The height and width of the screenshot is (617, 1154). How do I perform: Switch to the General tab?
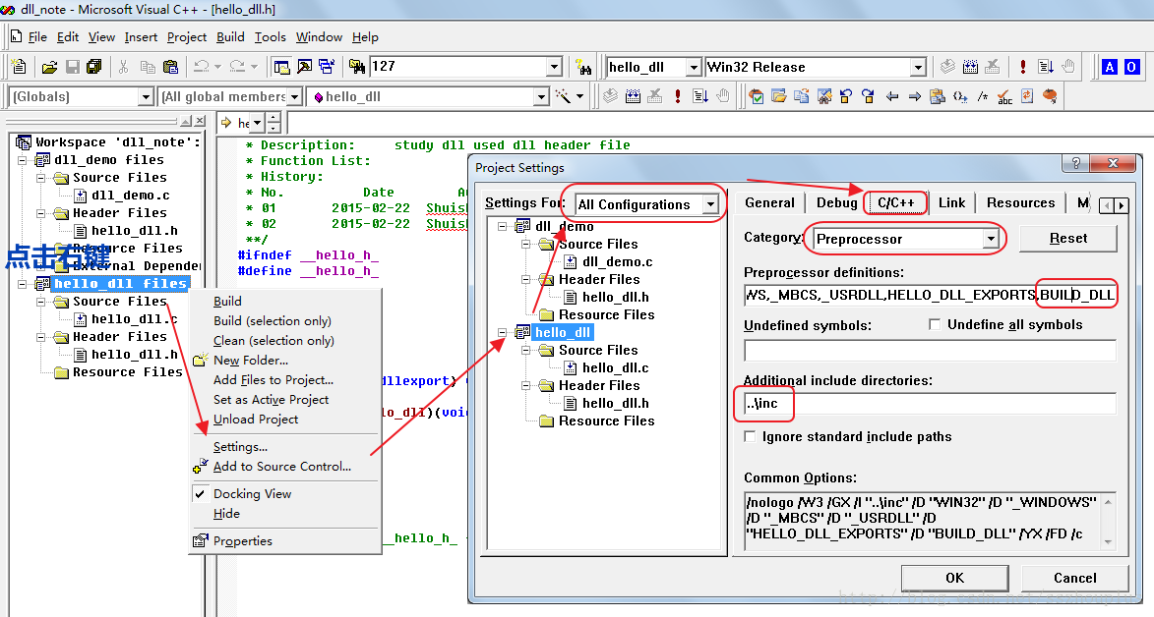point(769,203)
